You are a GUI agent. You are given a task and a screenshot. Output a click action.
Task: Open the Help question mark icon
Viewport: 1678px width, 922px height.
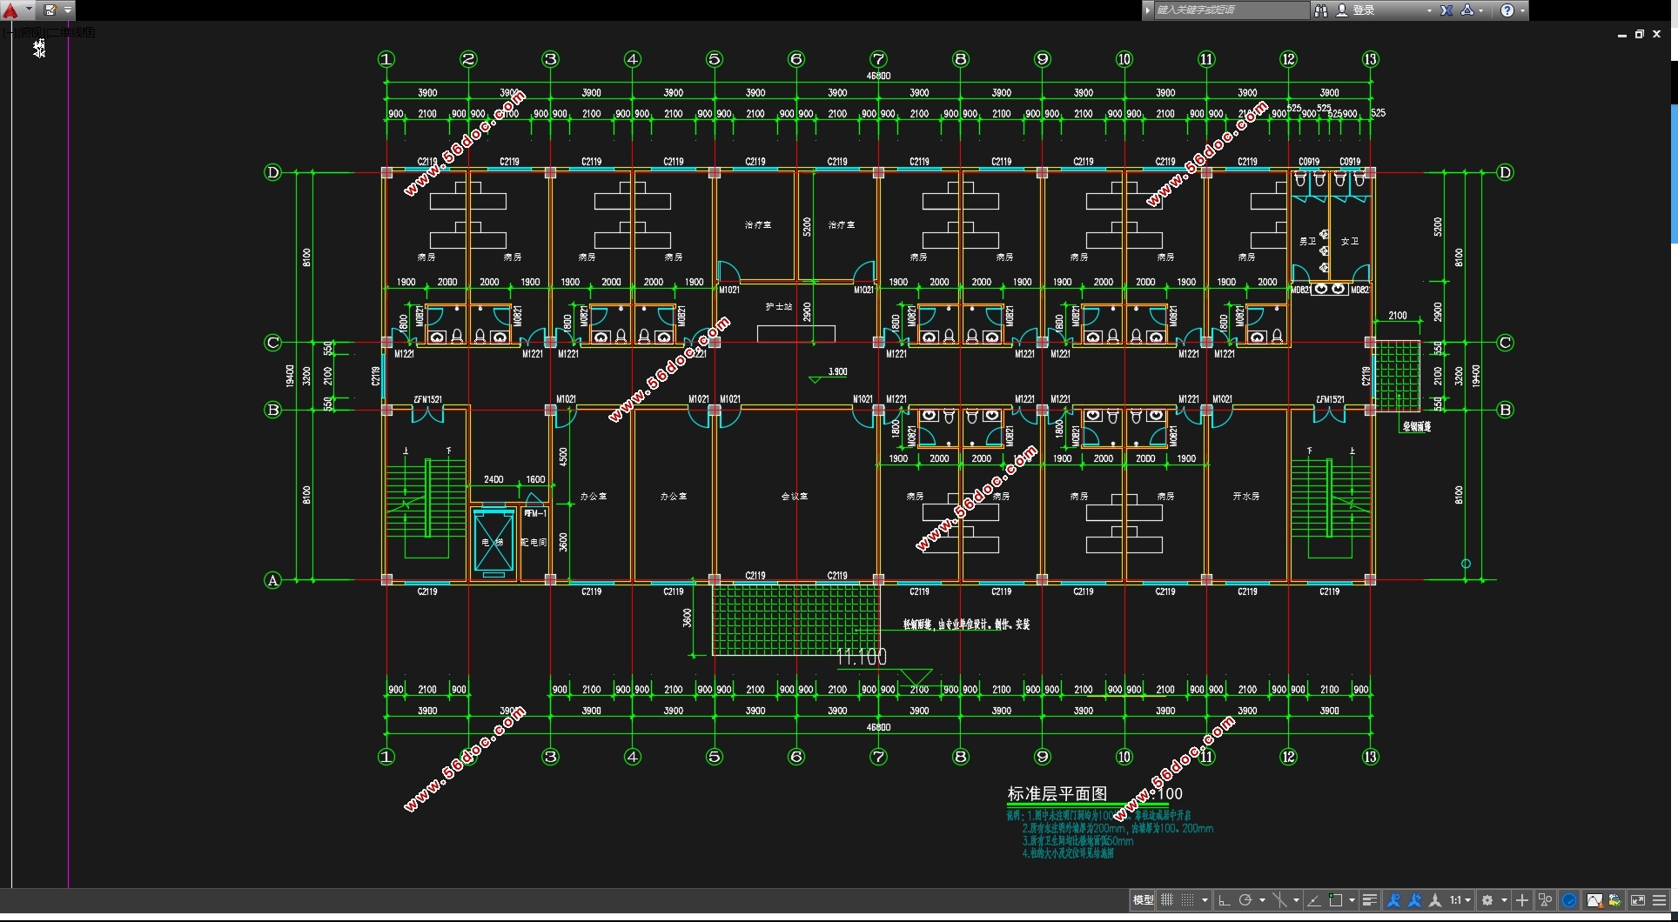click(1507, 10)
